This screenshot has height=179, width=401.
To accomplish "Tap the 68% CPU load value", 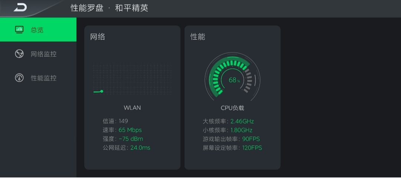I will pos(234,80).
